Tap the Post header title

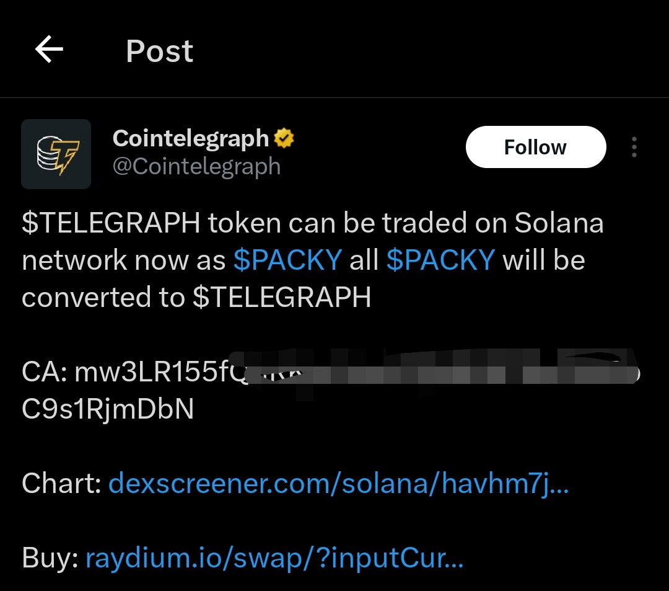click(159, 51)
